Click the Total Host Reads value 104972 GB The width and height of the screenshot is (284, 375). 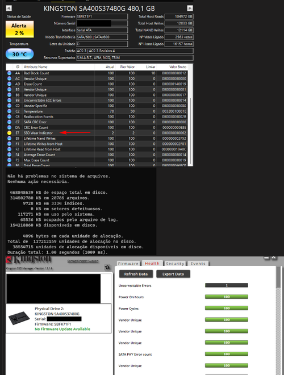pos(179,16)
